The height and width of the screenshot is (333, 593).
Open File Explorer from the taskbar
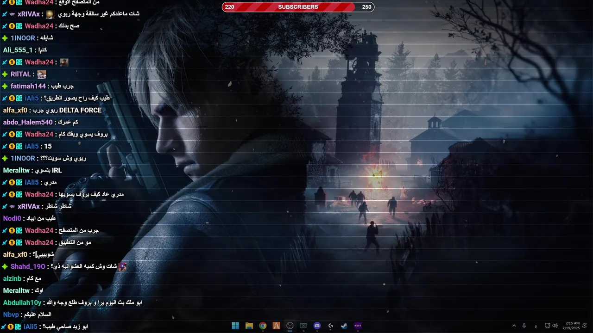coord(249,326)
